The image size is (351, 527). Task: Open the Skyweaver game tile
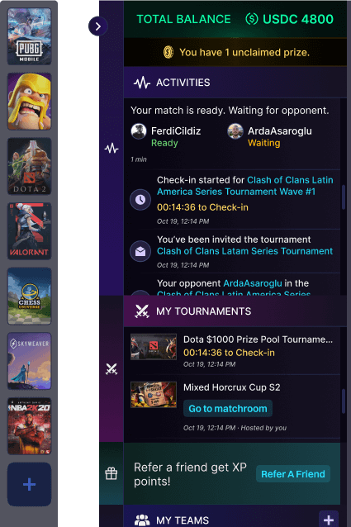coord(29,361)
